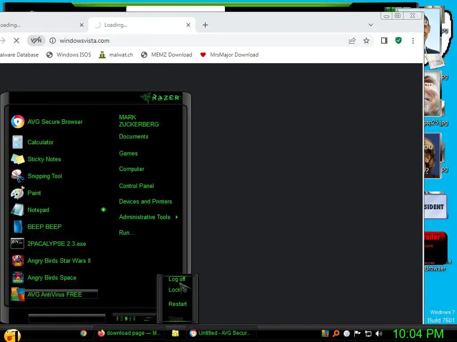The height and width of the screenshot is (342, 457).
Task: Select Restart in the power menu
Action: [x=178, y=304]
